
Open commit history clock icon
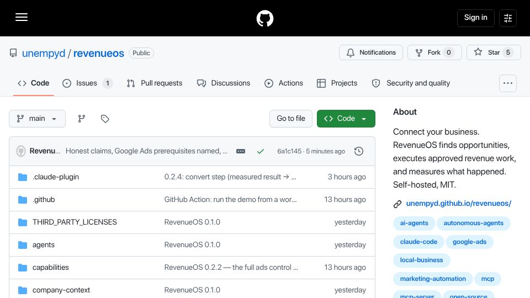coord(359,151)
